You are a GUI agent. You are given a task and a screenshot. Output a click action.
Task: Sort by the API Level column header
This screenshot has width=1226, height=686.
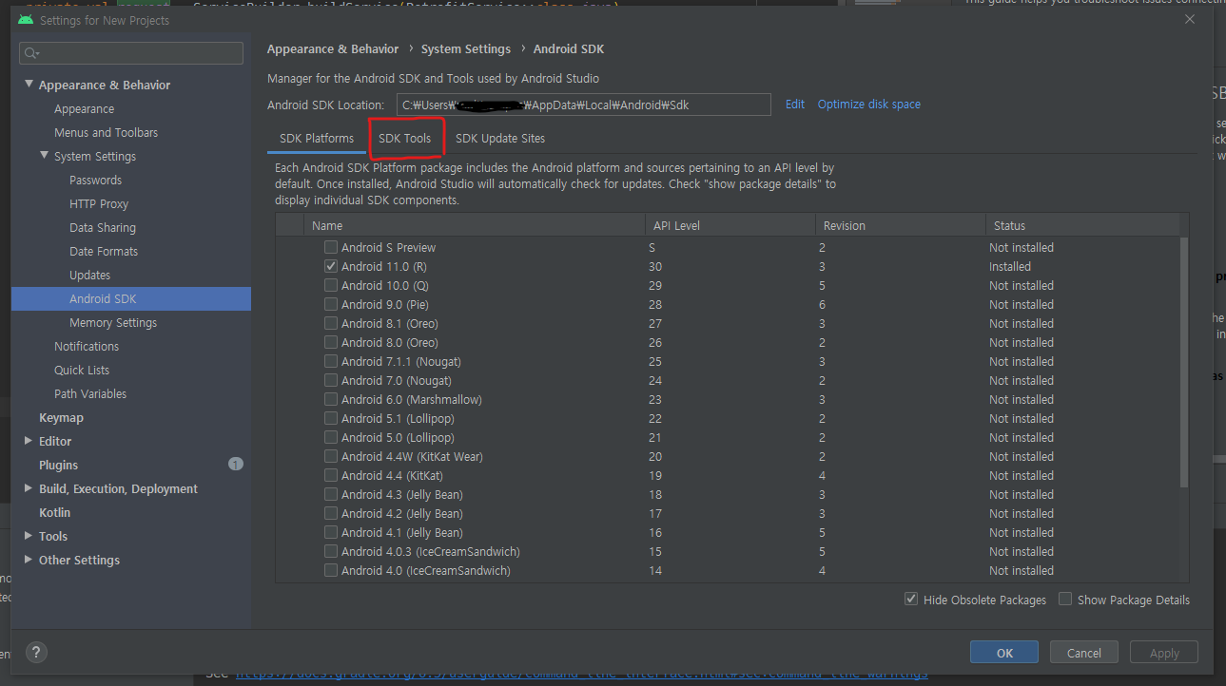click(730, 225)
